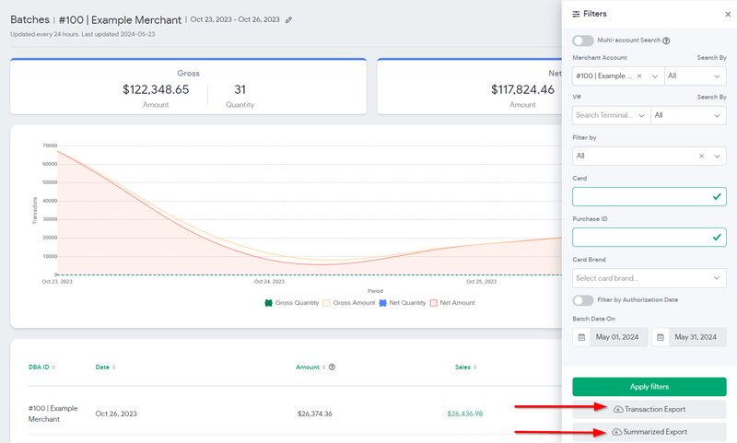Sort table by Amount column
The image size is (737, 443).
pyautogui.click(x=310, y=367)
